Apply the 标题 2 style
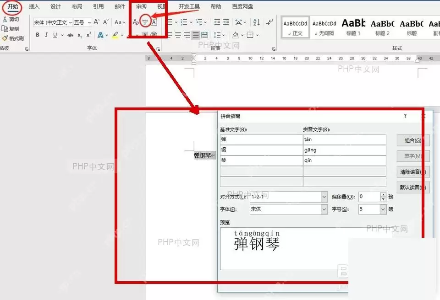The image size is (440, 300). pos(382,27)
